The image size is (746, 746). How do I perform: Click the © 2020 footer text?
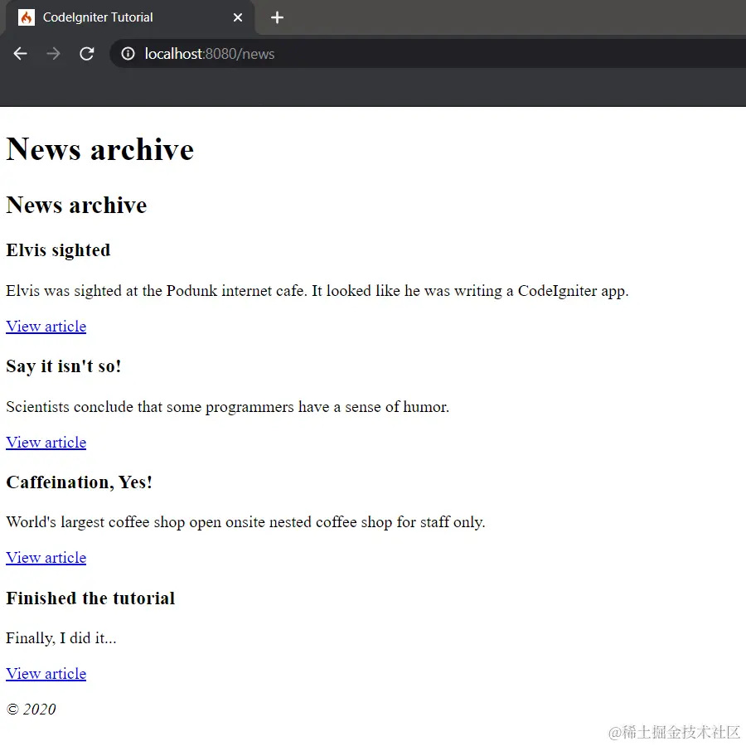coord(31,710)
